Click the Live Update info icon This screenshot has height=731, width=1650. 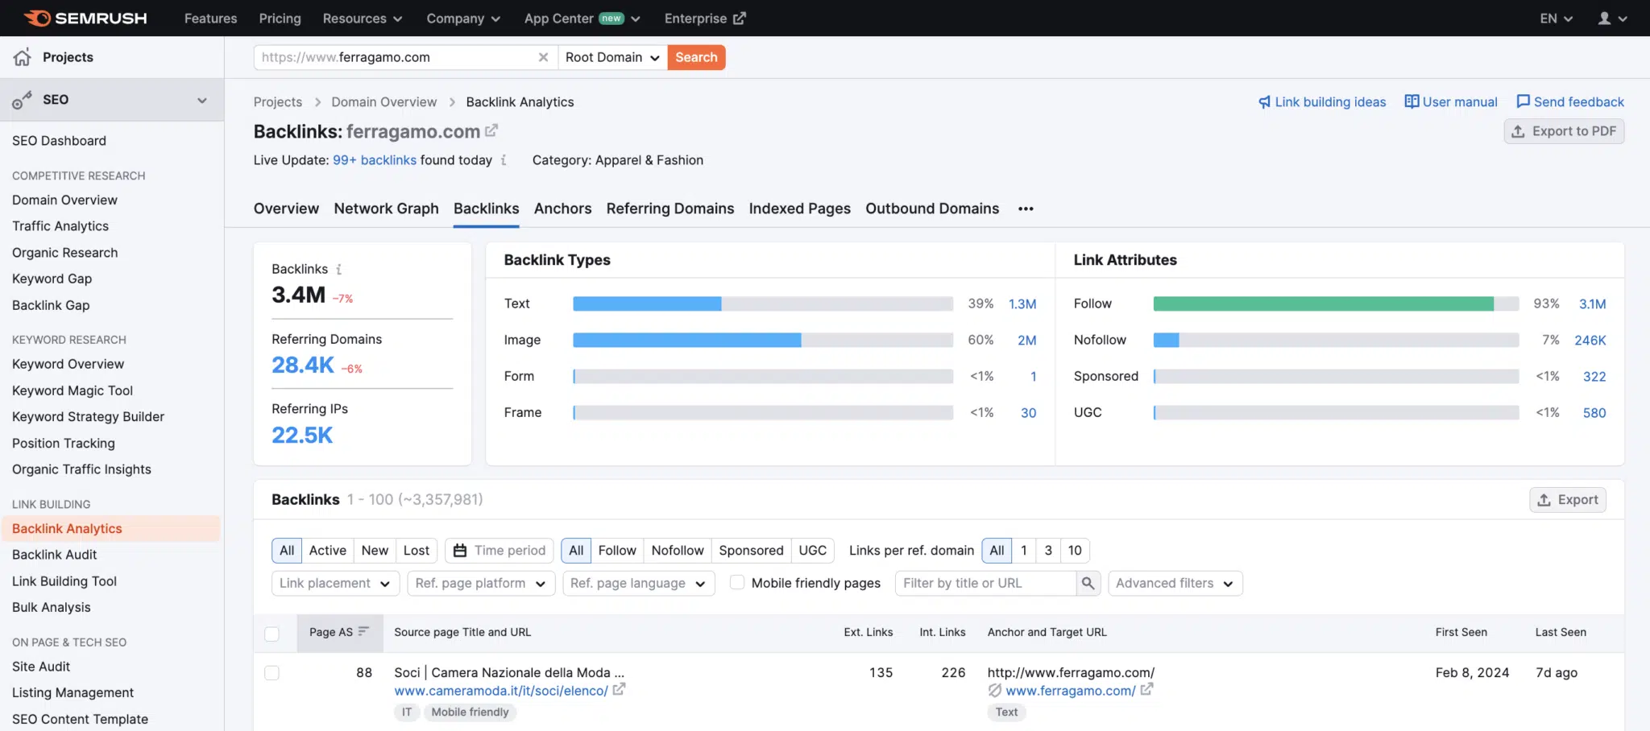[x=504, y=160]
